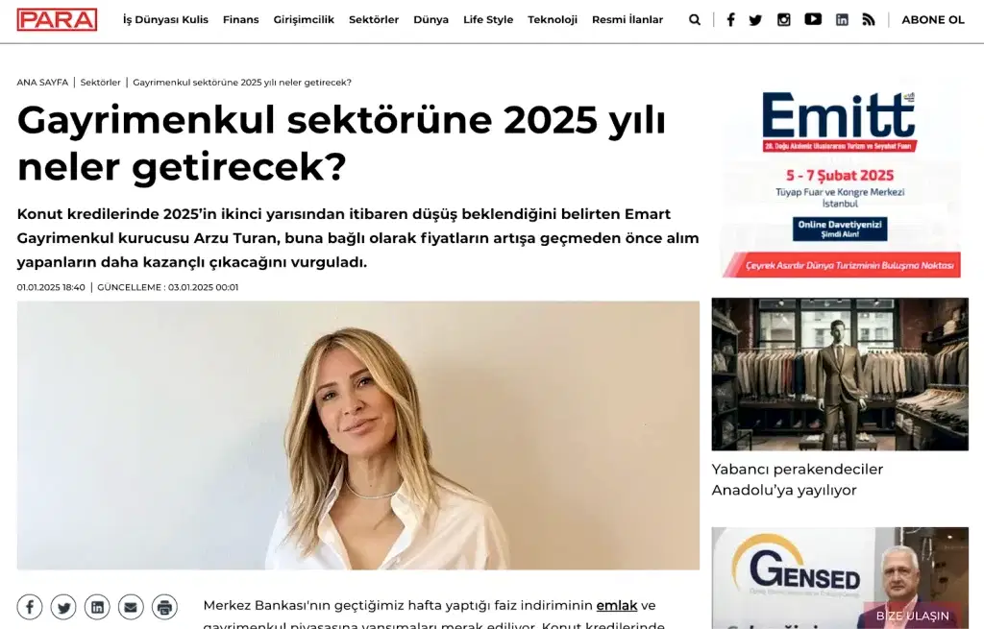
Task: Share article on Facebook below photo
Action: [30, 607]
